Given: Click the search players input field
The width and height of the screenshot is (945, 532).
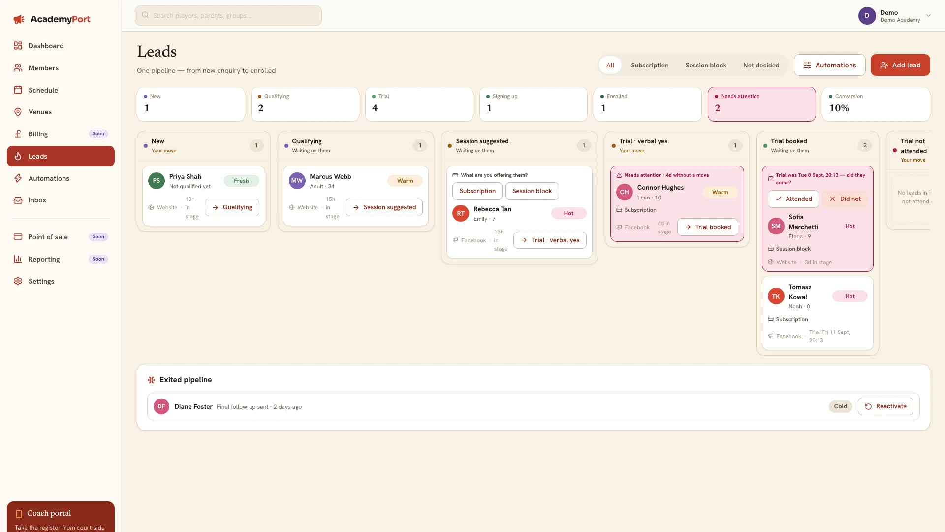Looking at the screenshot, I should (228, 15).
